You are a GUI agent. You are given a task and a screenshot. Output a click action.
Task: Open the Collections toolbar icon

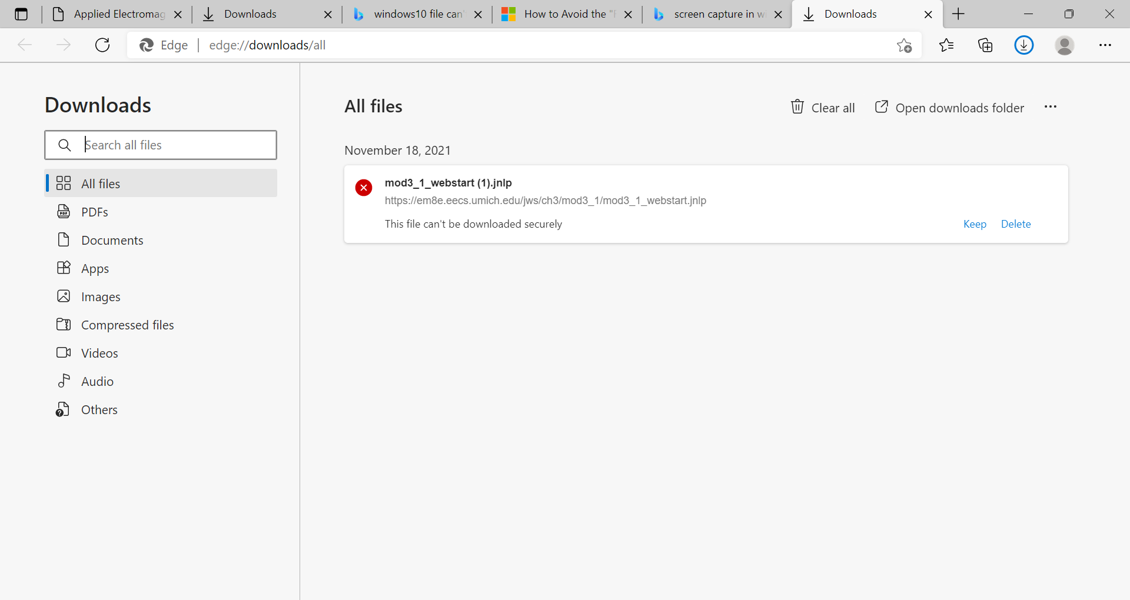(985, 45)
